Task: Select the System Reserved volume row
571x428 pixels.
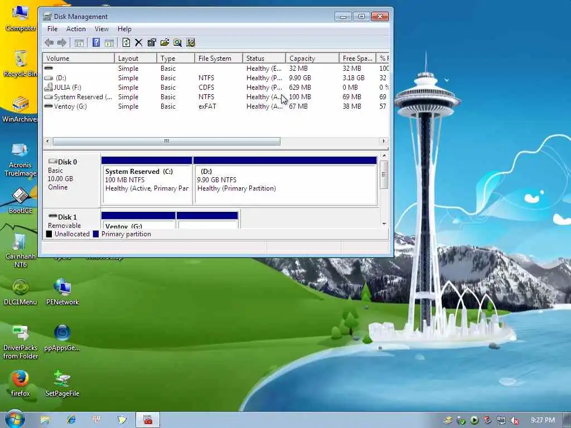Action: coord(216,97)
